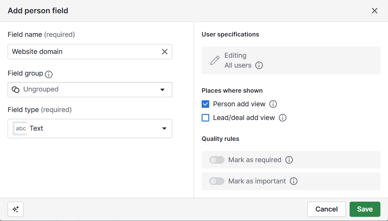Click the Field type dropdown arrow

[164, 128]
